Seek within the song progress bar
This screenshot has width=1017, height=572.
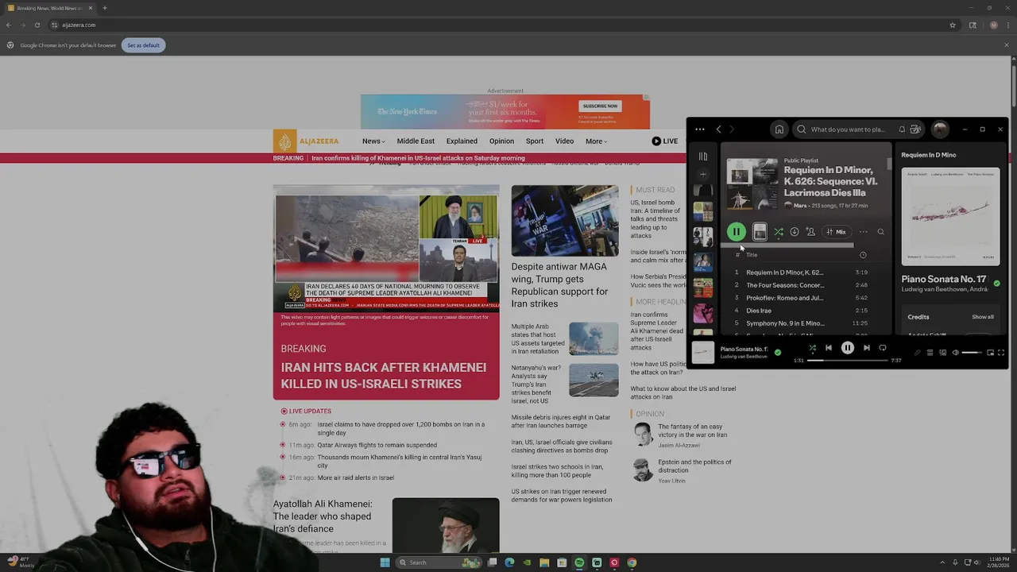pyautogui.click(x=847, y=361)
